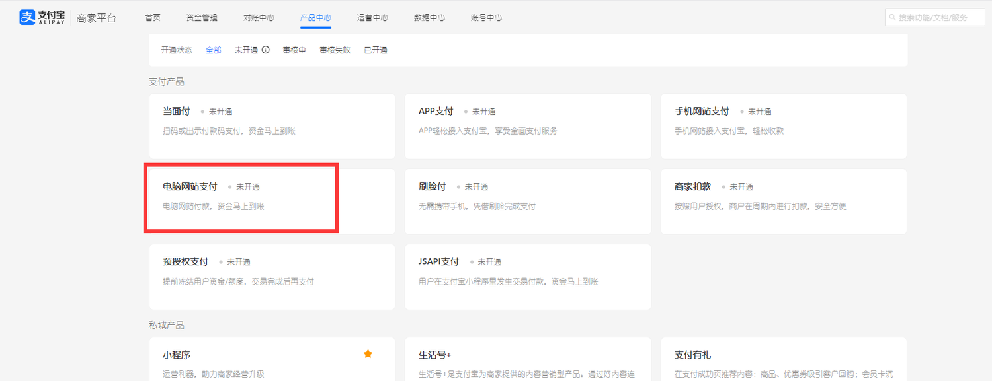Click description APP轻松接入支付宝，享受全面支付服务

pos(488,131)
